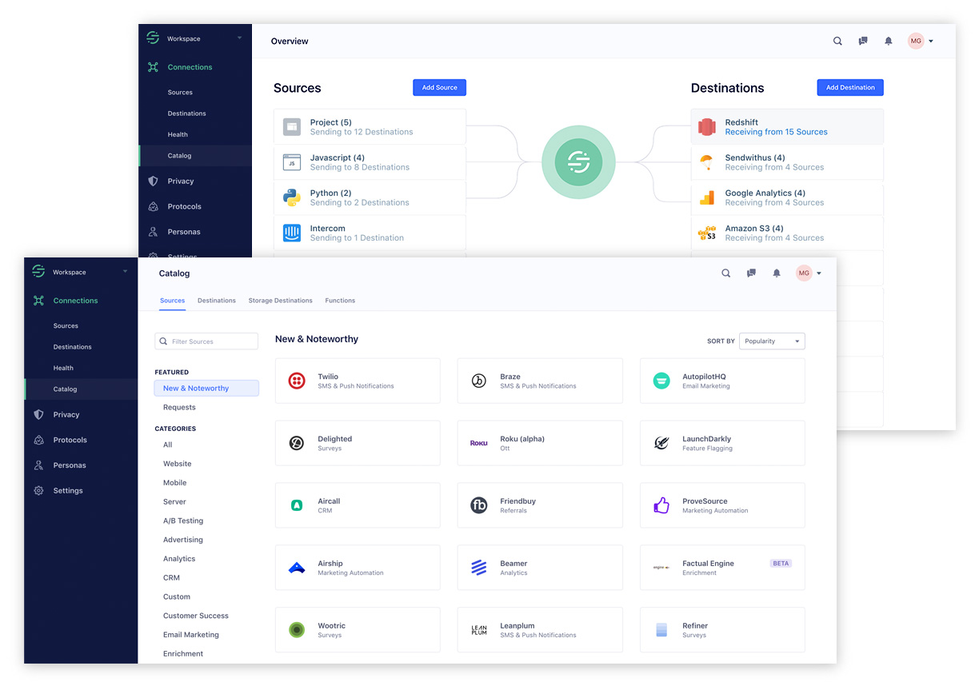Select the Advertising category
Viewport: 979px width, 686px height.
click(x=183, y=540)
